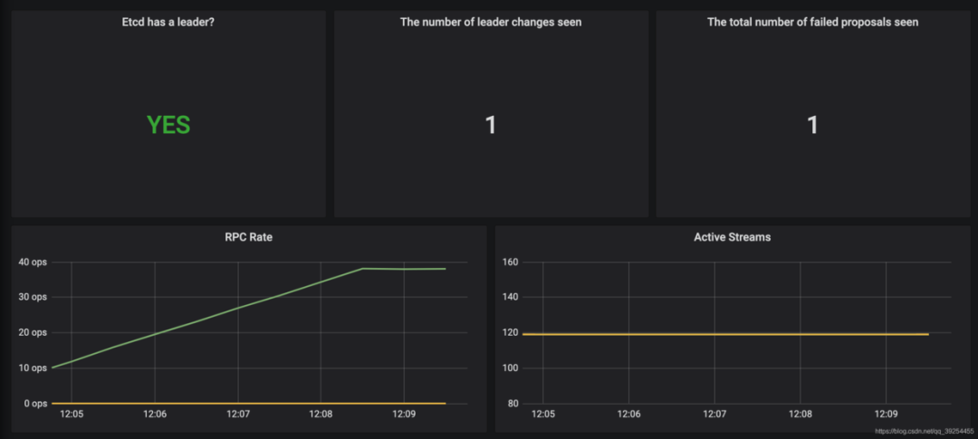
Task: Click the 12:06 tick in Active Streams
Action: coord(628,414)
